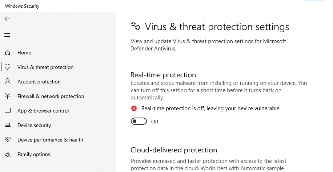
Task: Navigate to App & browser control
Action: [x=43, y=111]
